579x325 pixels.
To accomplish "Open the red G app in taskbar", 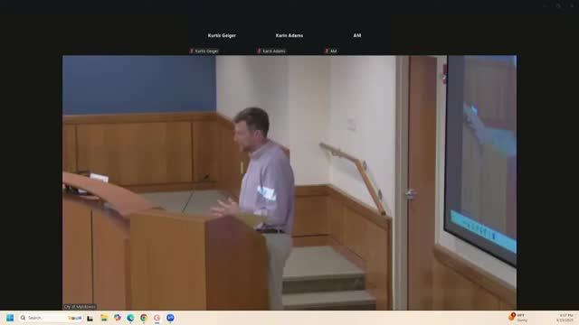I will coord(157,318).
